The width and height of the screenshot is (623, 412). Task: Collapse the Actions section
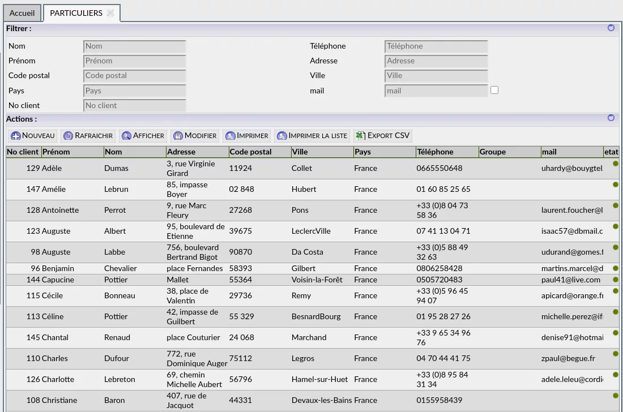click(611, 118)
